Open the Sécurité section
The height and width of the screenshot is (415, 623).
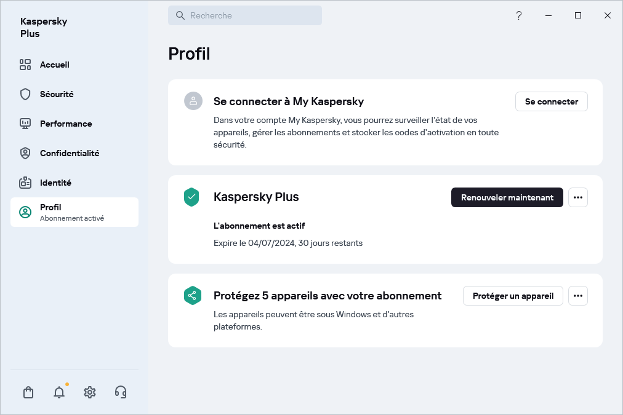[56, 94]
